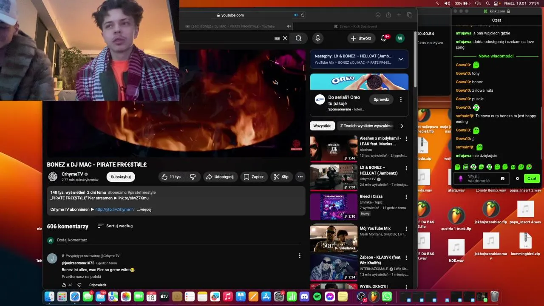Image resolution: width=544 pixels, height=306 pixels.
Task: Click Odpowiedz under pinned comment
Action: 98,285
